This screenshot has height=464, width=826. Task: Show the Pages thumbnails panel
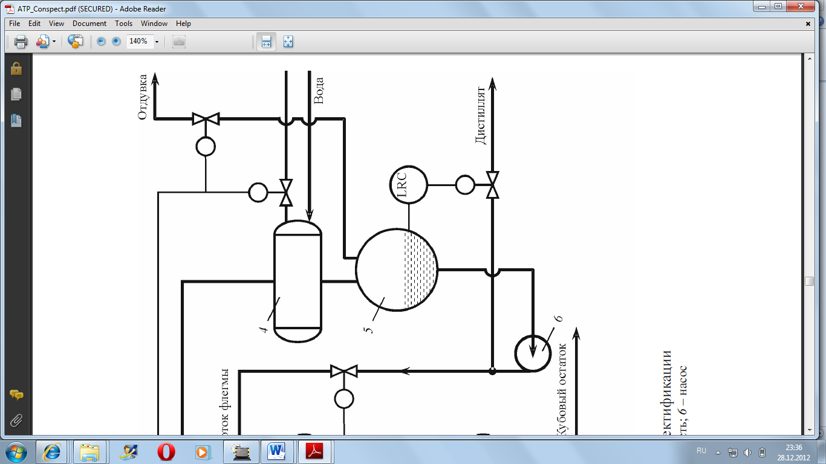coord(16,94)
